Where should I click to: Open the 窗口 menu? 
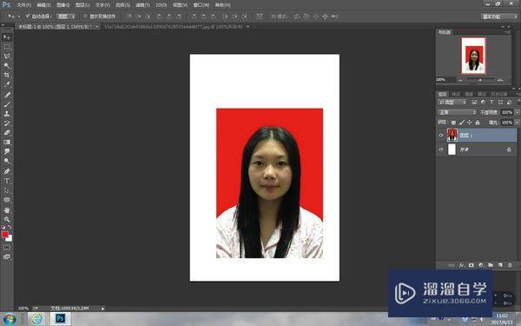(201, 5)
